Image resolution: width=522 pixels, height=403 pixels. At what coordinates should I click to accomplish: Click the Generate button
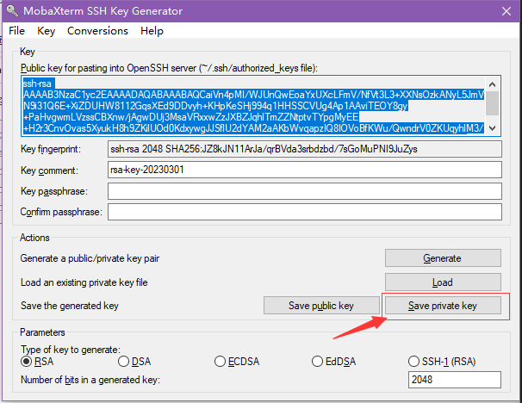(443, 258)
